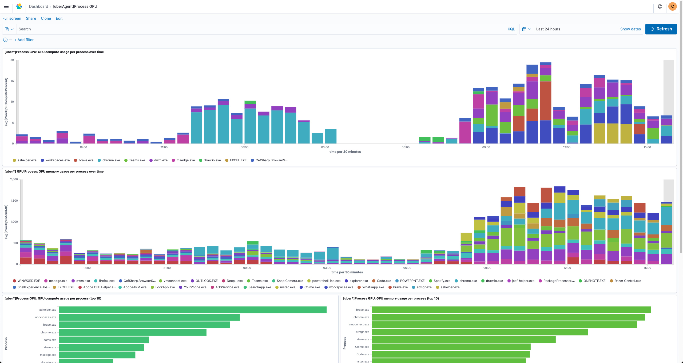Open the user avatar menu
The image size is (683, 363).
tap(672, 6)
